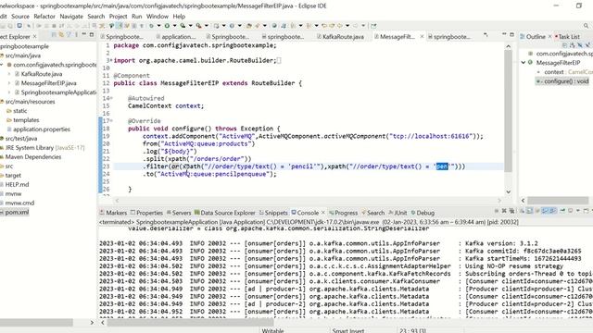Screen dimensions: 593x333
Task: Minimize the Project Explorer view
Action: [84, 34]
